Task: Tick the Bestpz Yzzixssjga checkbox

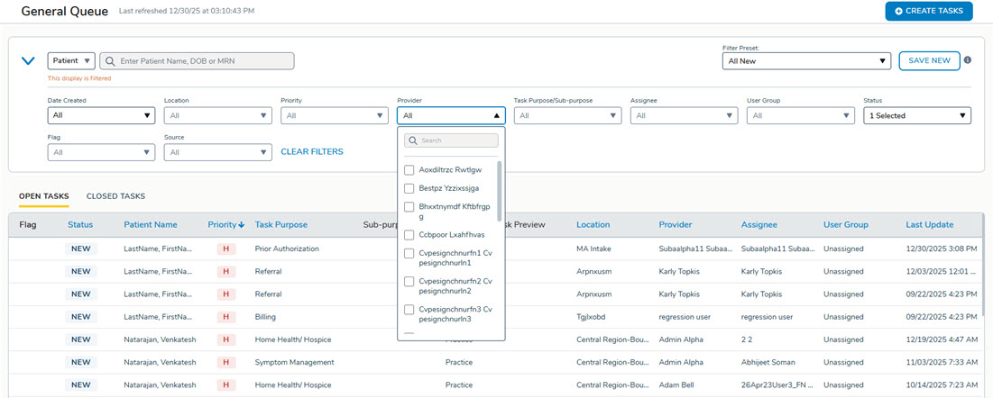Action: click(x=409, y=188)
